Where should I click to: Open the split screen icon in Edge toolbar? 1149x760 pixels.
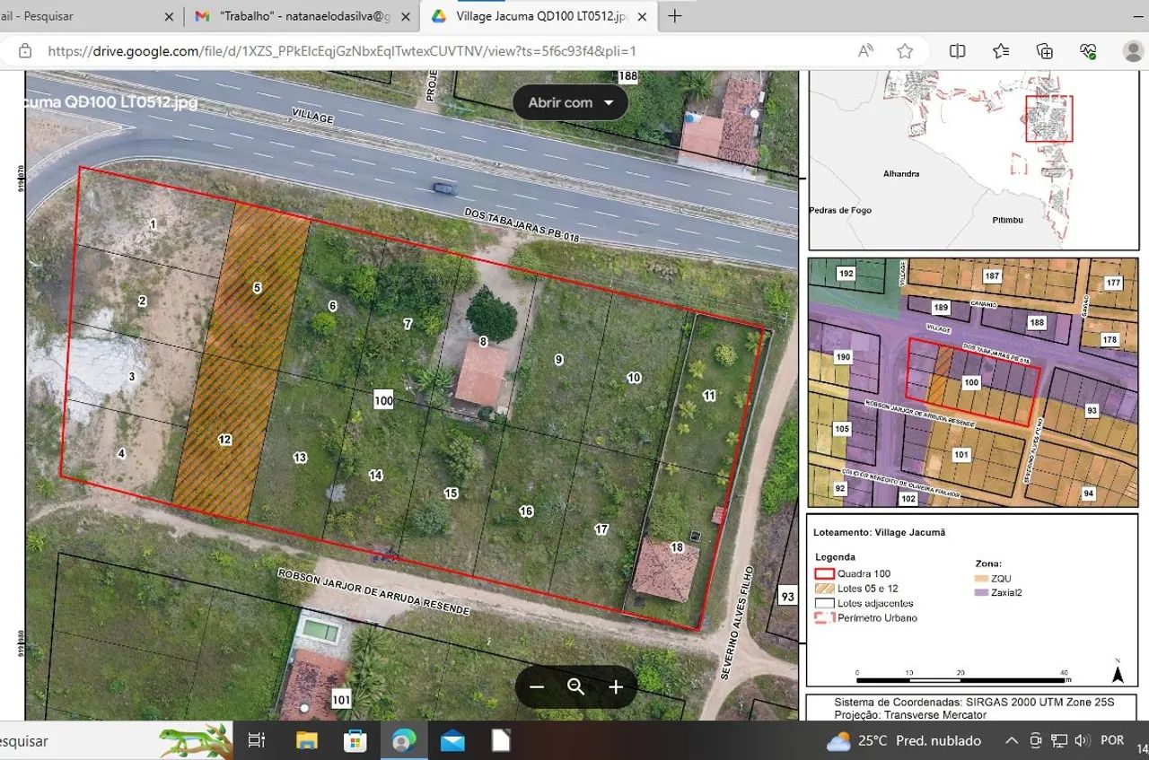pyautogui.click(x=958, y=51)
